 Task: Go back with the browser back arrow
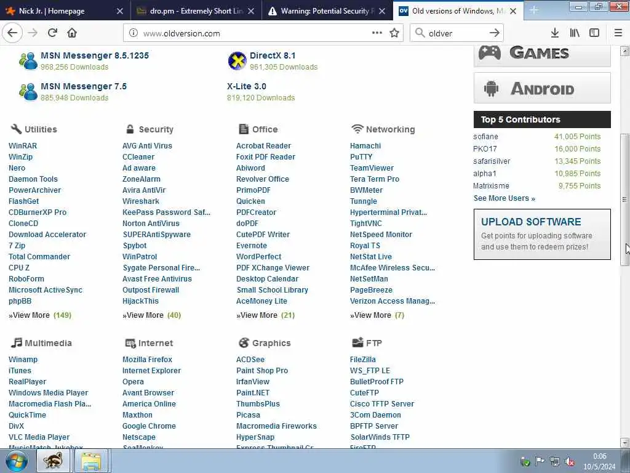tap(12, 33)
